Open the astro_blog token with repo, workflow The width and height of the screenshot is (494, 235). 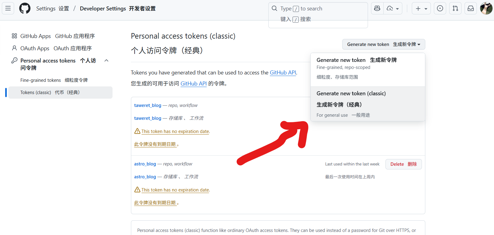coord(145,164)
